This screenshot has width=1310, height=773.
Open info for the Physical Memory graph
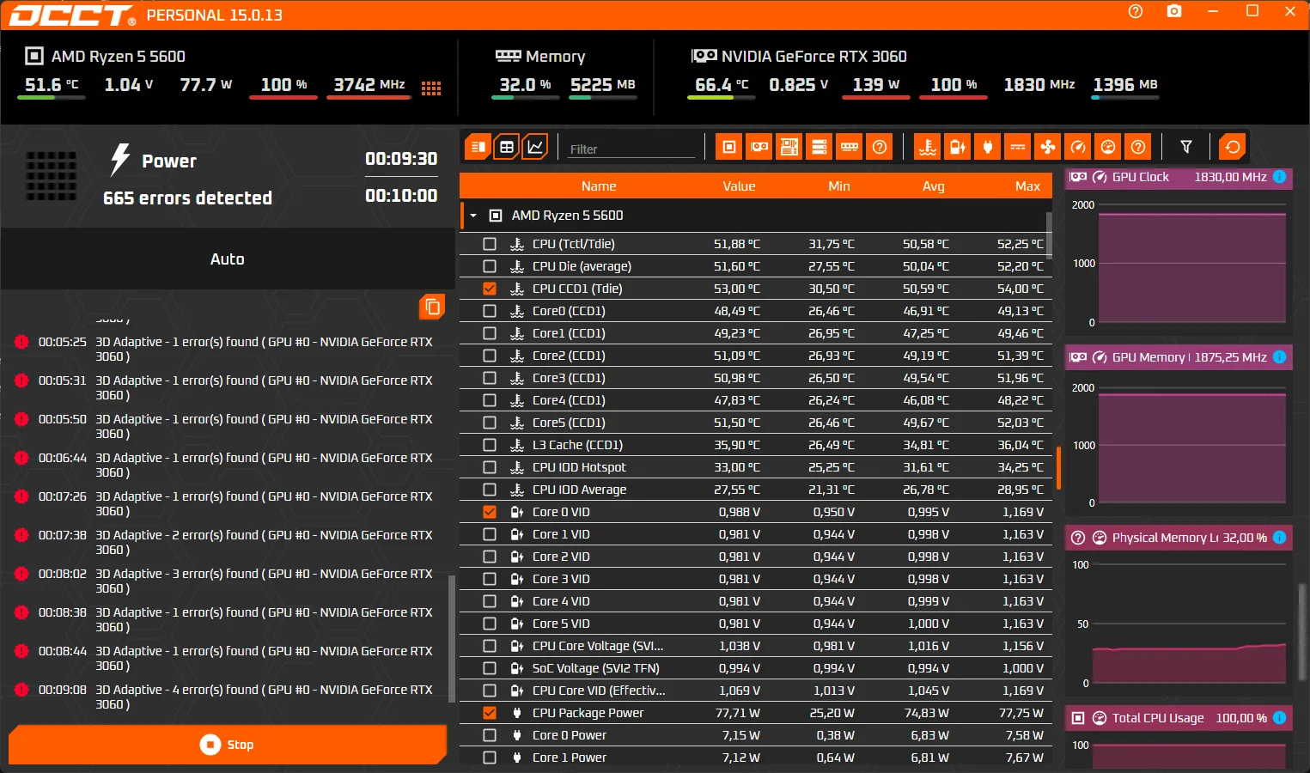pos(1279,538)
